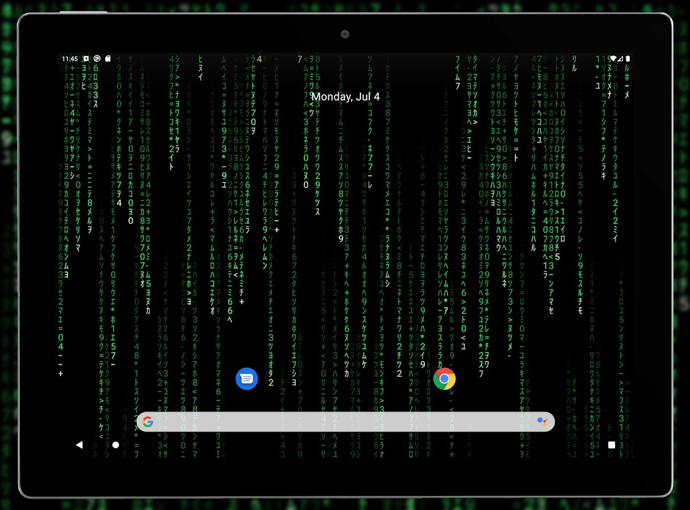Image resolution: width=690 pixels, height=510 pixels.
Task: Tap the Wi-Fi status icon
Action: [613, 58]
